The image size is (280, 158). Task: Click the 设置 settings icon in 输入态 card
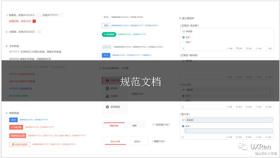(x=266, y=137)
